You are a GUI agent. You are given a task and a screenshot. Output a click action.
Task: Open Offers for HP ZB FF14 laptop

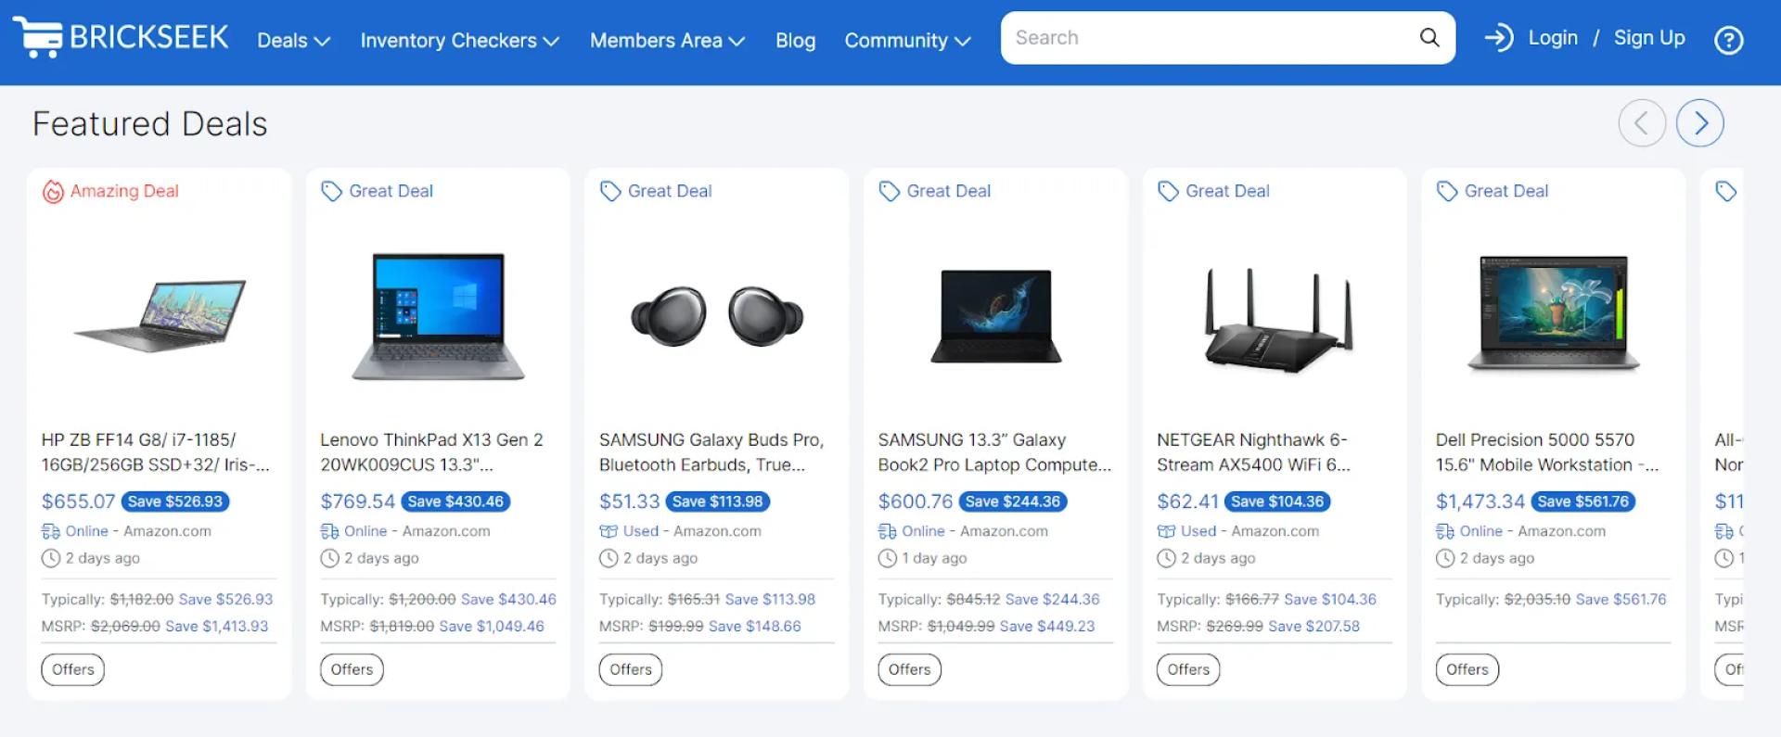73,669
